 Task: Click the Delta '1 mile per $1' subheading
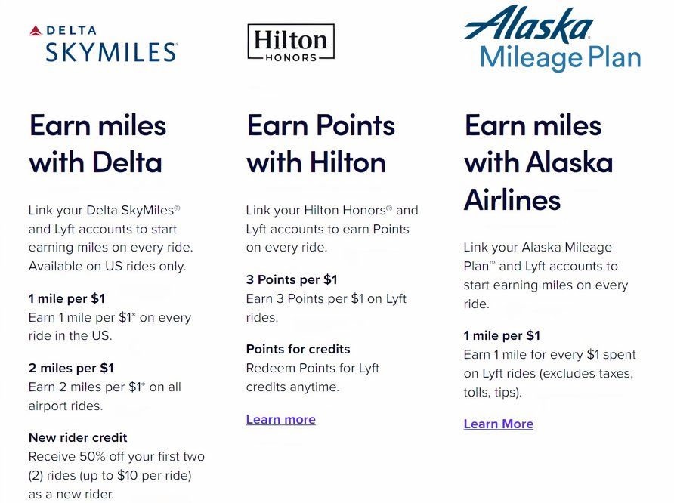point(66,298)
